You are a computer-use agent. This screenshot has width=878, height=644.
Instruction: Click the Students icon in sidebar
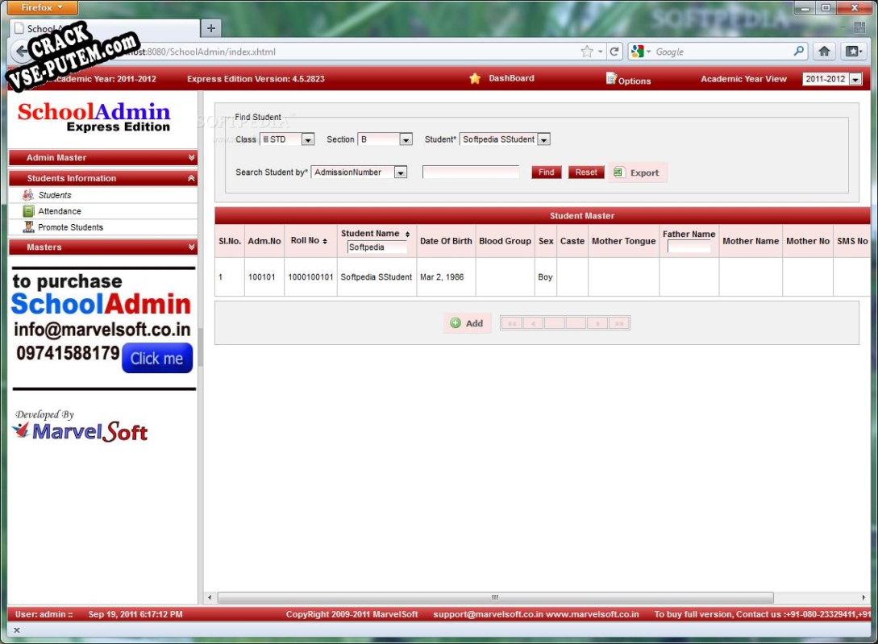(28, 195)
